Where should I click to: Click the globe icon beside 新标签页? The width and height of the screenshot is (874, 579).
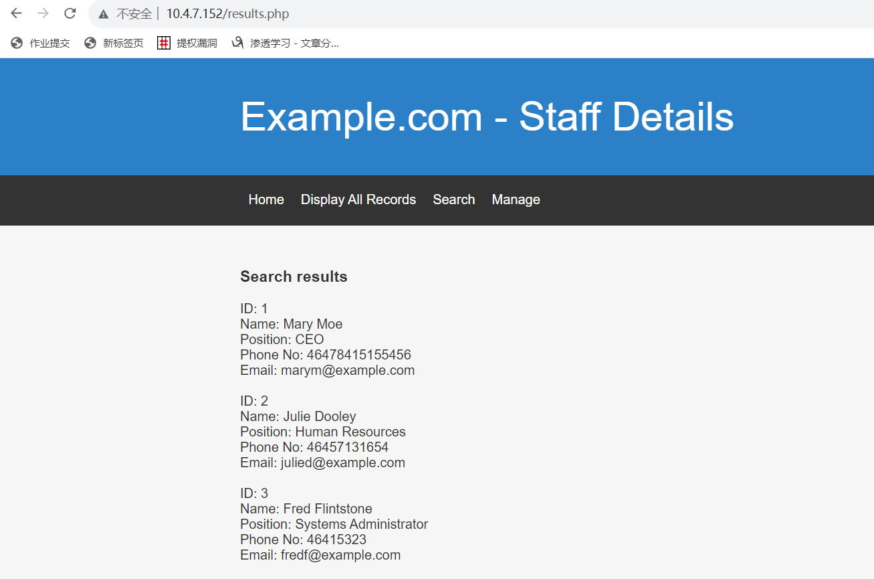click(x=90, y=43)
